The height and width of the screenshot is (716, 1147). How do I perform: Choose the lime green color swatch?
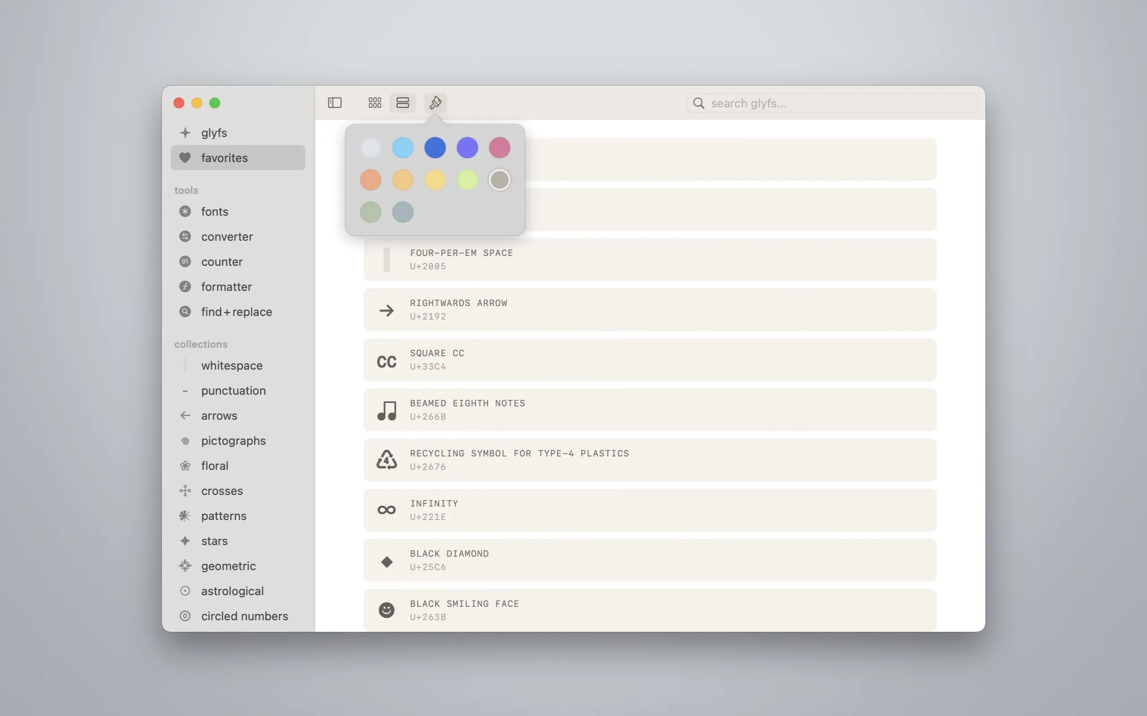pyautogui.click(x=467, y=180)
